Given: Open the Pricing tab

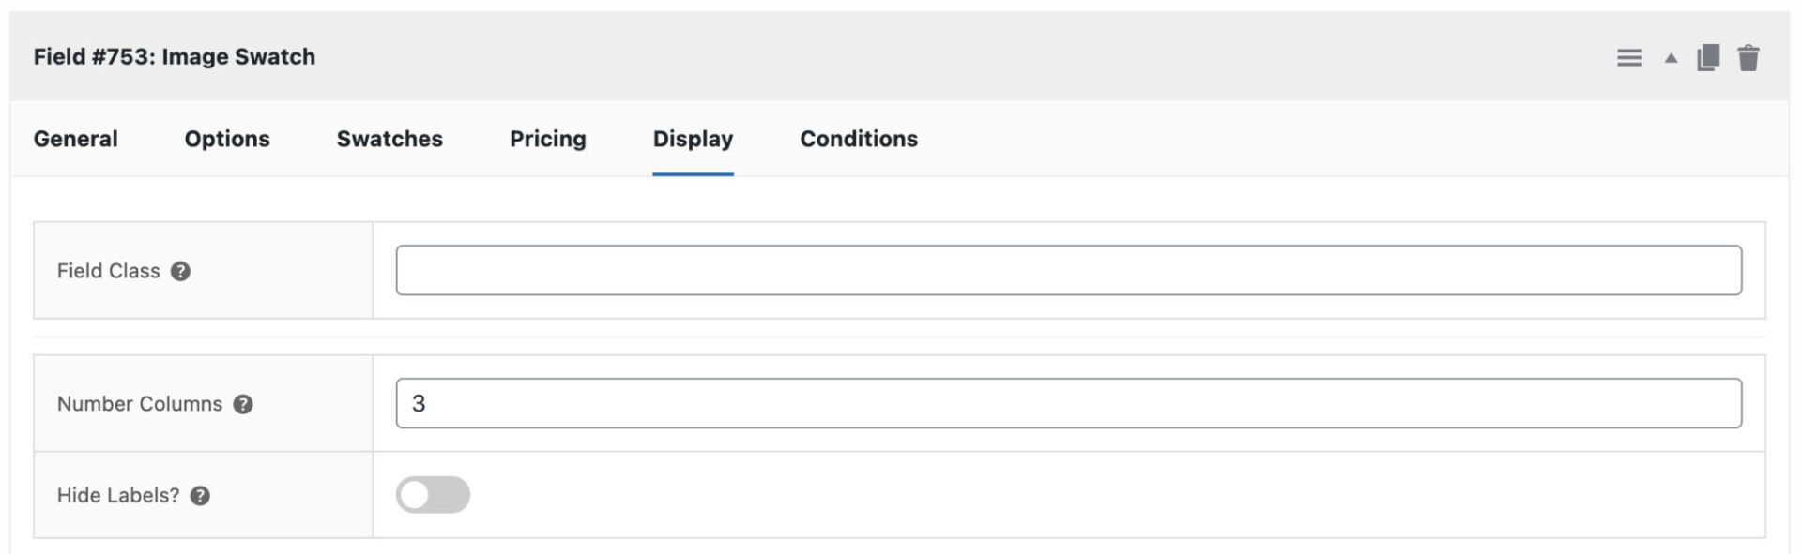Looking at the screenshot, I should 547,139.
